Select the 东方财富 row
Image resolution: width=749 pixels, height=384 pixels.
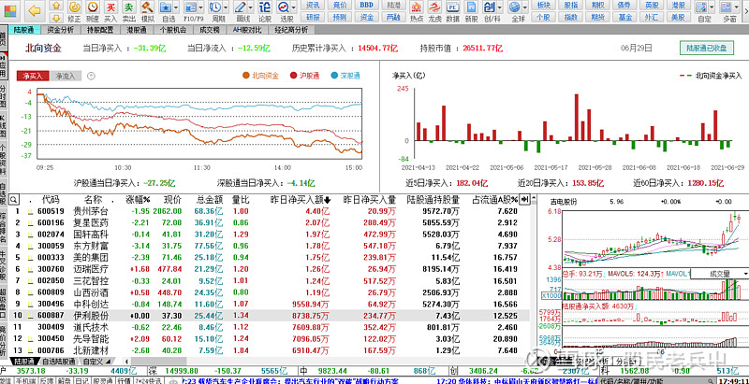(x=271, y=246)
